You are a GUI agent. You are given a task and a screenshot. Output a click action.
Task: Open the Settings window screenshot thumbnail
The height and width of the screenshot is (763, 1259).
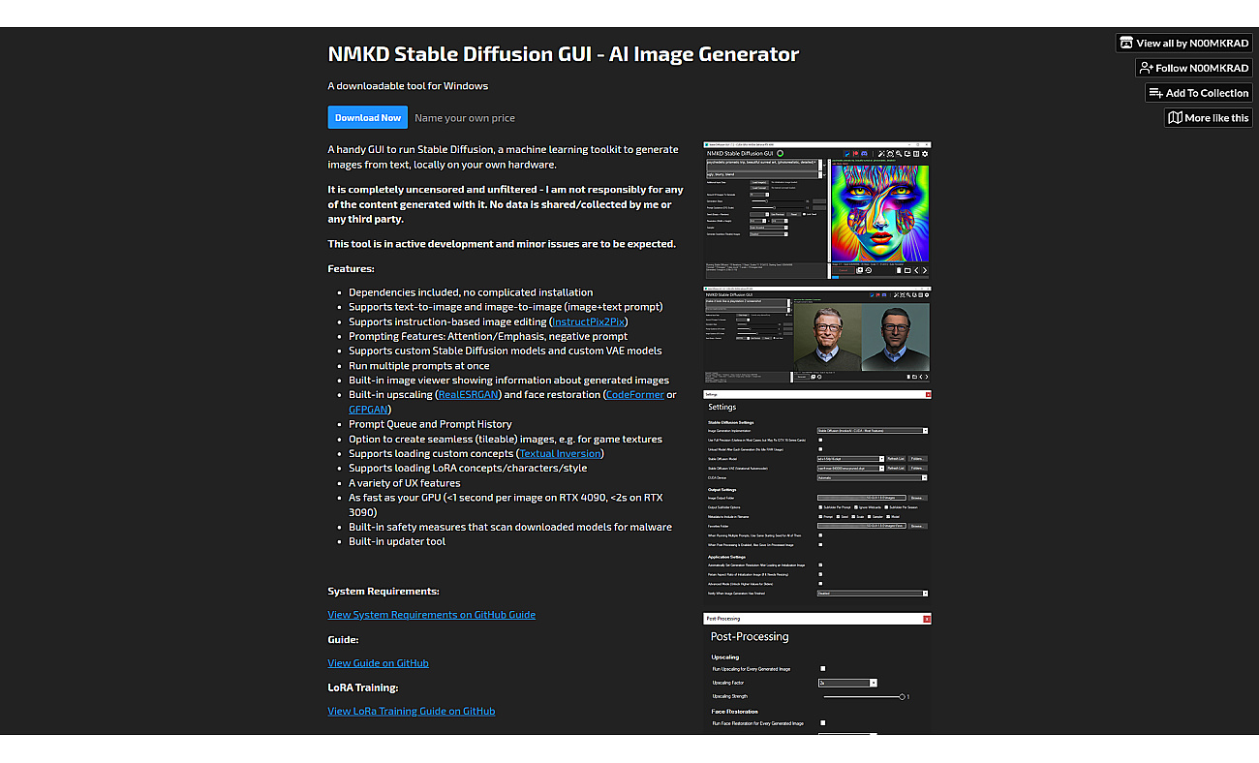click(x=816, y=498)
